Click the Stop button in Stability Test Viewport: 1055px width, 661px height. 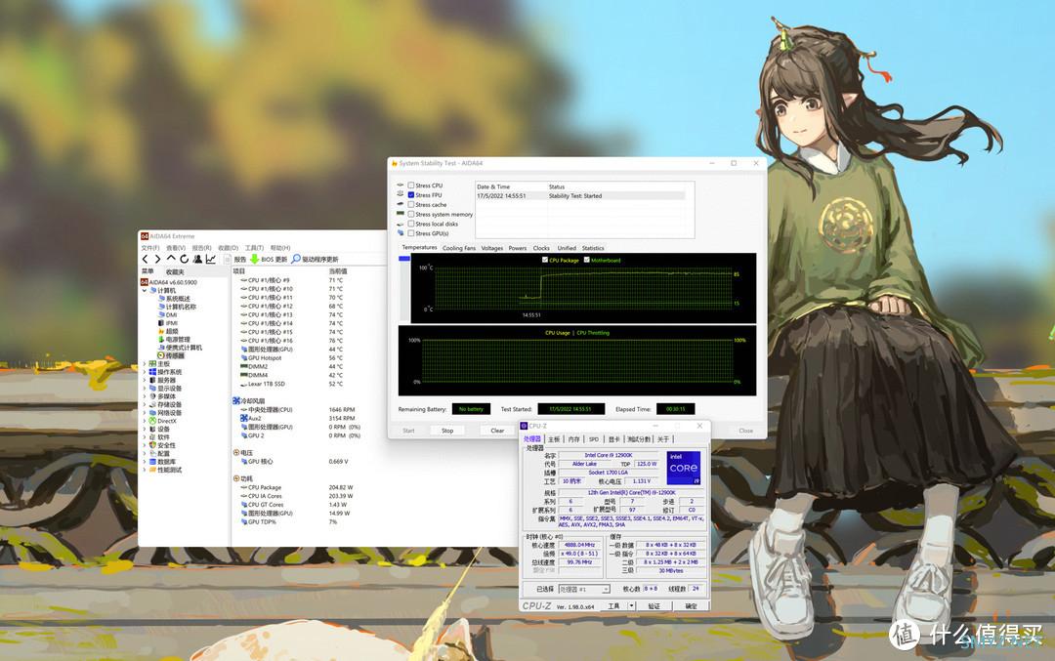[x=447, y=431]
